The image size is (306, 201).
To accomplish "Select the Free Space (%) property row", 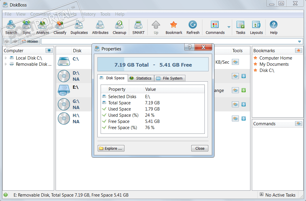I will point(153,128).
